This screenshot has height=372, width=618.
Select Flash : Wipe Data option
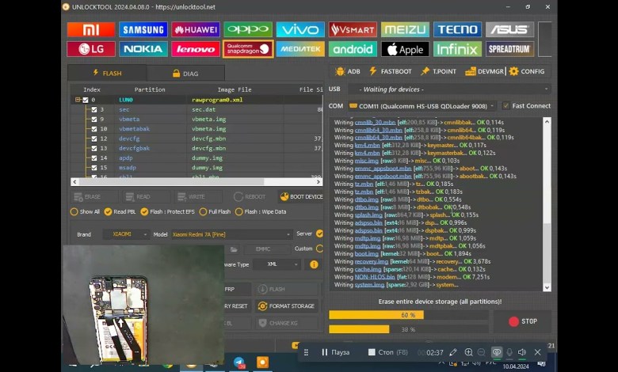[x=261, y=212]
